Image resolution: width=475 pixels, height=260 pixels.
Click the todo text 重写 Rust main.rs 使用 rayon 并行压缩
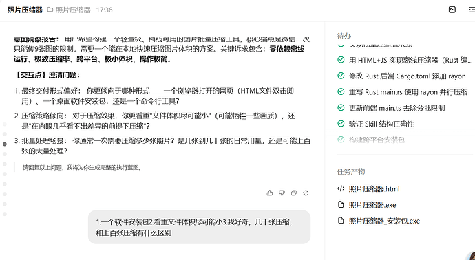408,92
